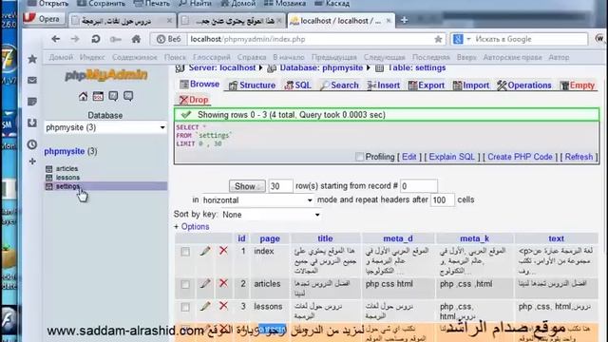Open the articles table in sidebar

[x=66, y=169]
